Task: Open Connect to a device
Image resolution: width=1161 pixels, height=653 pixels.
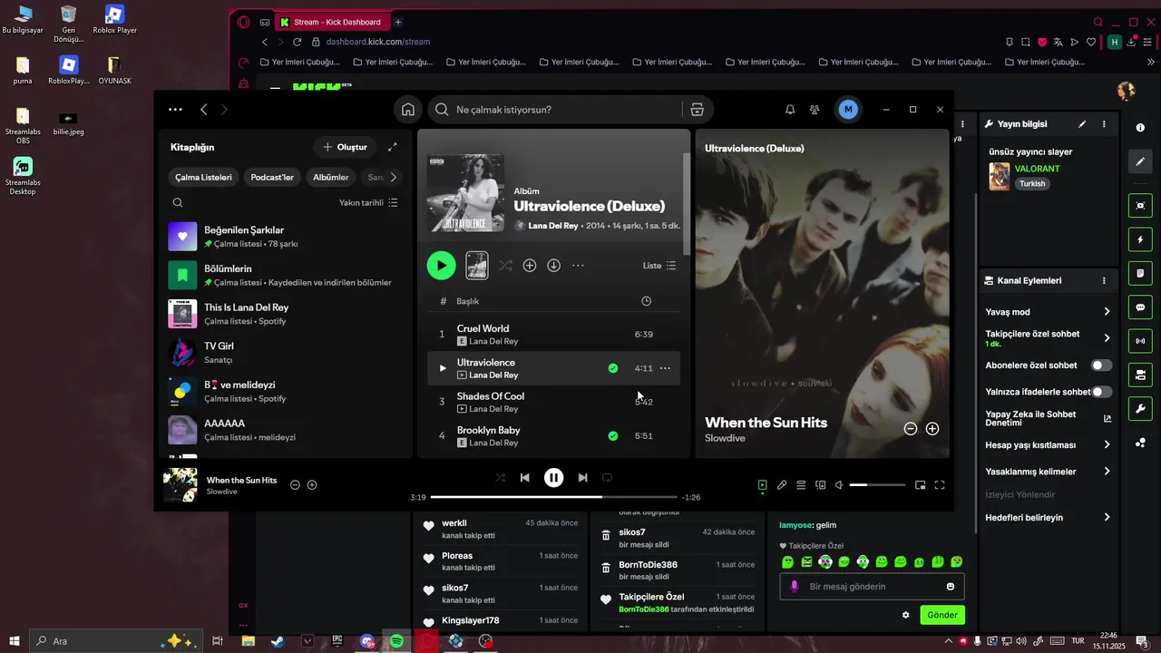Action: pyautogui.click(x=821, y=485)
